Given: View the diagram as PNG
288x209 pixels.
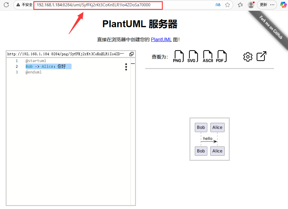Looking at the screenshot, I should click(178, 56).
